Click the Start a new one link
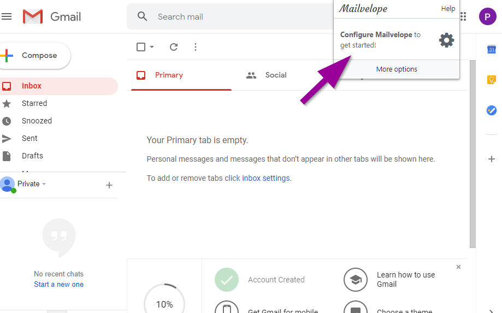Viewport: 502px width, 313px height. coord(58,284)
